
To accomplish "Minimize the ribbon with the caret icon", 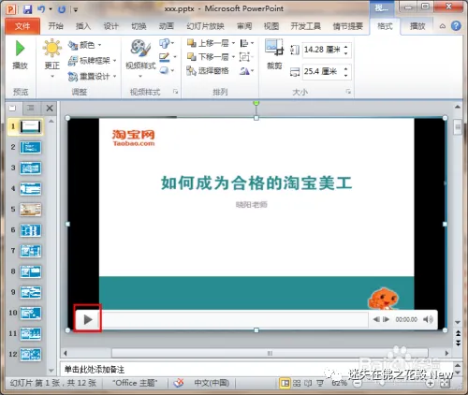I will pyautogui.click(x=442, y=26).
